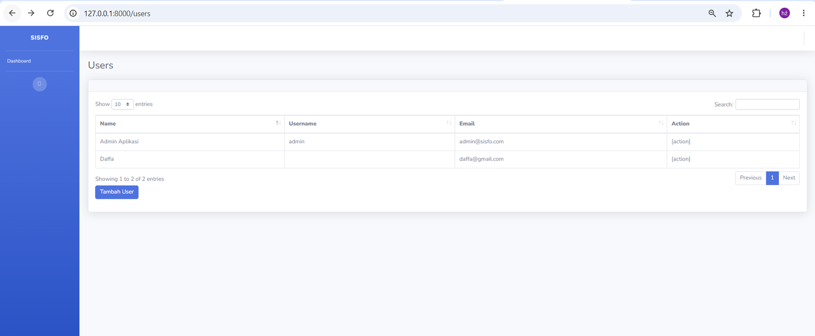Open browser zoom magnifier icon
Image resolution: width=815 pixels, height=336 pixels.
(712, 13)
